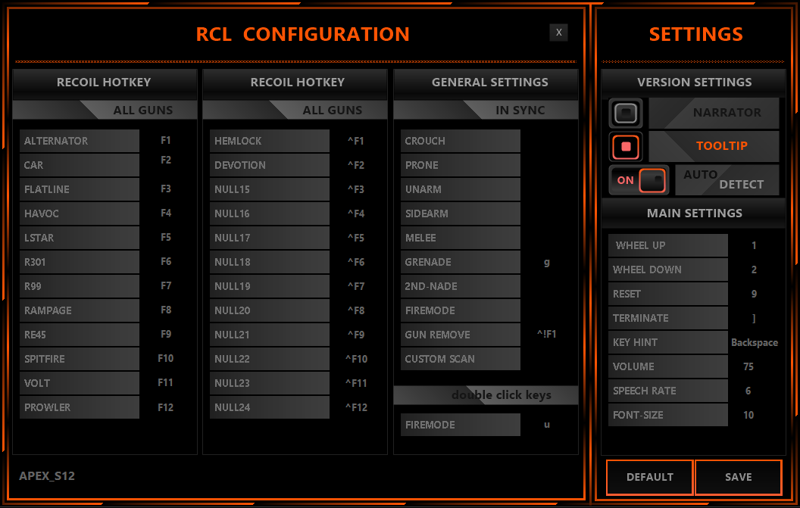Select the HEMLOCK hotkey entry

tap(270, 141)
